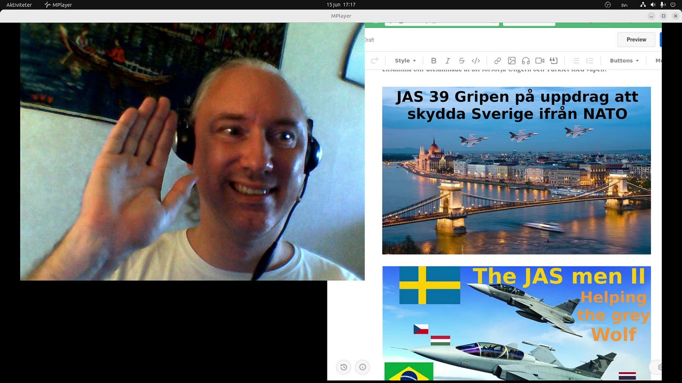
Task: Open the MPlayer app menu in top bar
Action: coord(59,5)
